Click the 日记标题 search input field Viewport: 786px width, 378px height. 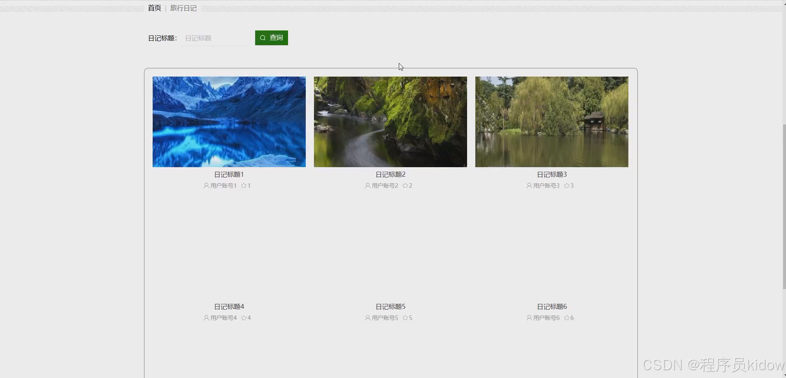[214, 37]
